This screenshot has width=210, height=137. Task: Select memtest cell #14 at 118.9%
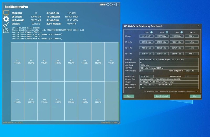point(85,101)
